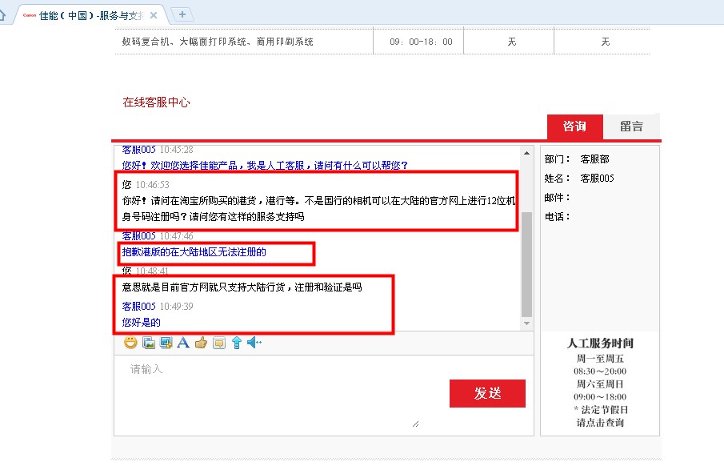Click the 你好!请问在淘宝所购买的港货 message line

[x=318, y=200]
